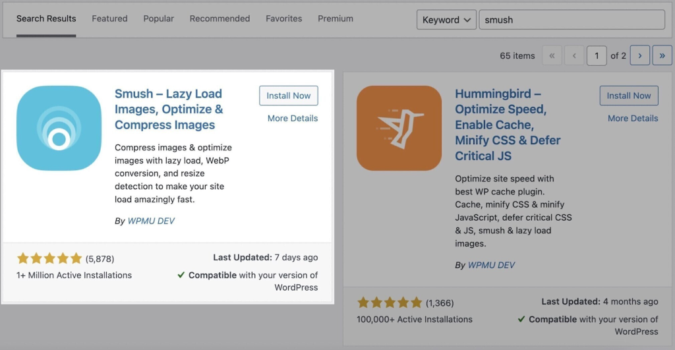
Task: Jump to last page double arrow
Action: (x=662, y=55)
